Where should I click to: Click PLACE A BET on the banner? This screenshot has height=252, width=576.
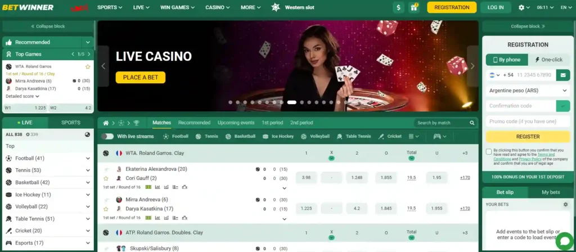(x=140, y=78)
